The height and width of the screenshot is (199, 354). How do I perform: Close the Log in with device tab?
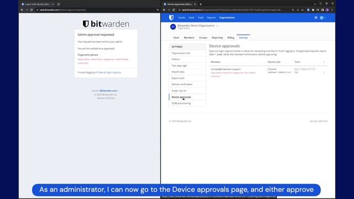pyautogui.click(x=53, y=4)
